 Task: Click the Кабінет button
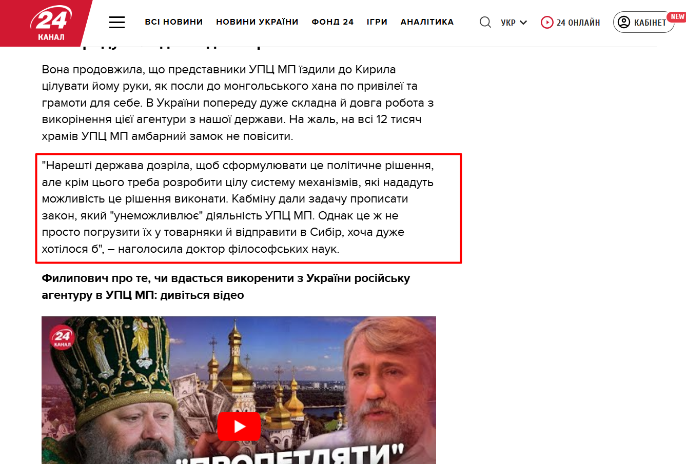click(x=644, y=22)
